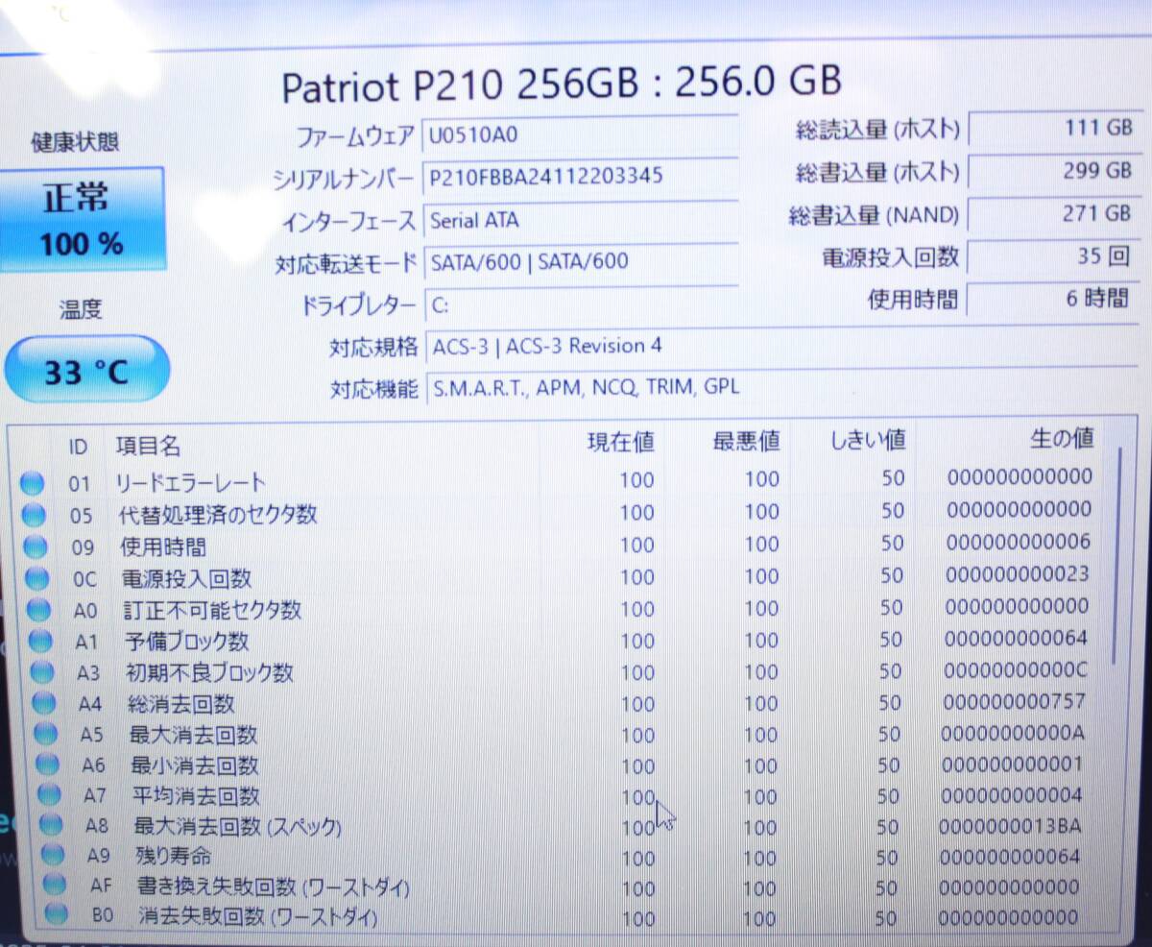Click the status light for 代替処理済のセクタ数
Viewport: 1152px width, 947px height.
click(x=34, y=514)
